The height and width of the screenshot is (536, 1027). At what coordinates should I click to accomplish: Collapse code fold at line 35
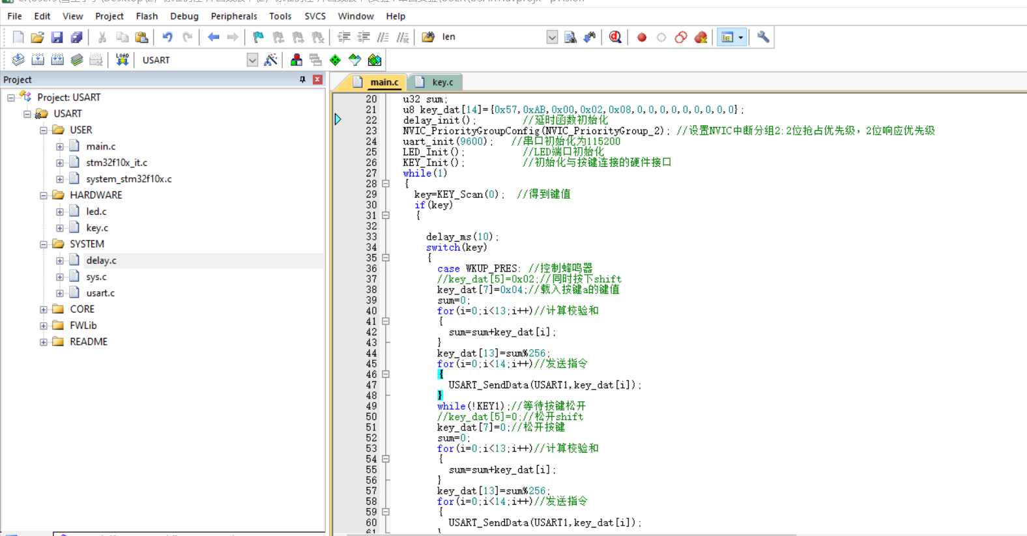[386, 258]
